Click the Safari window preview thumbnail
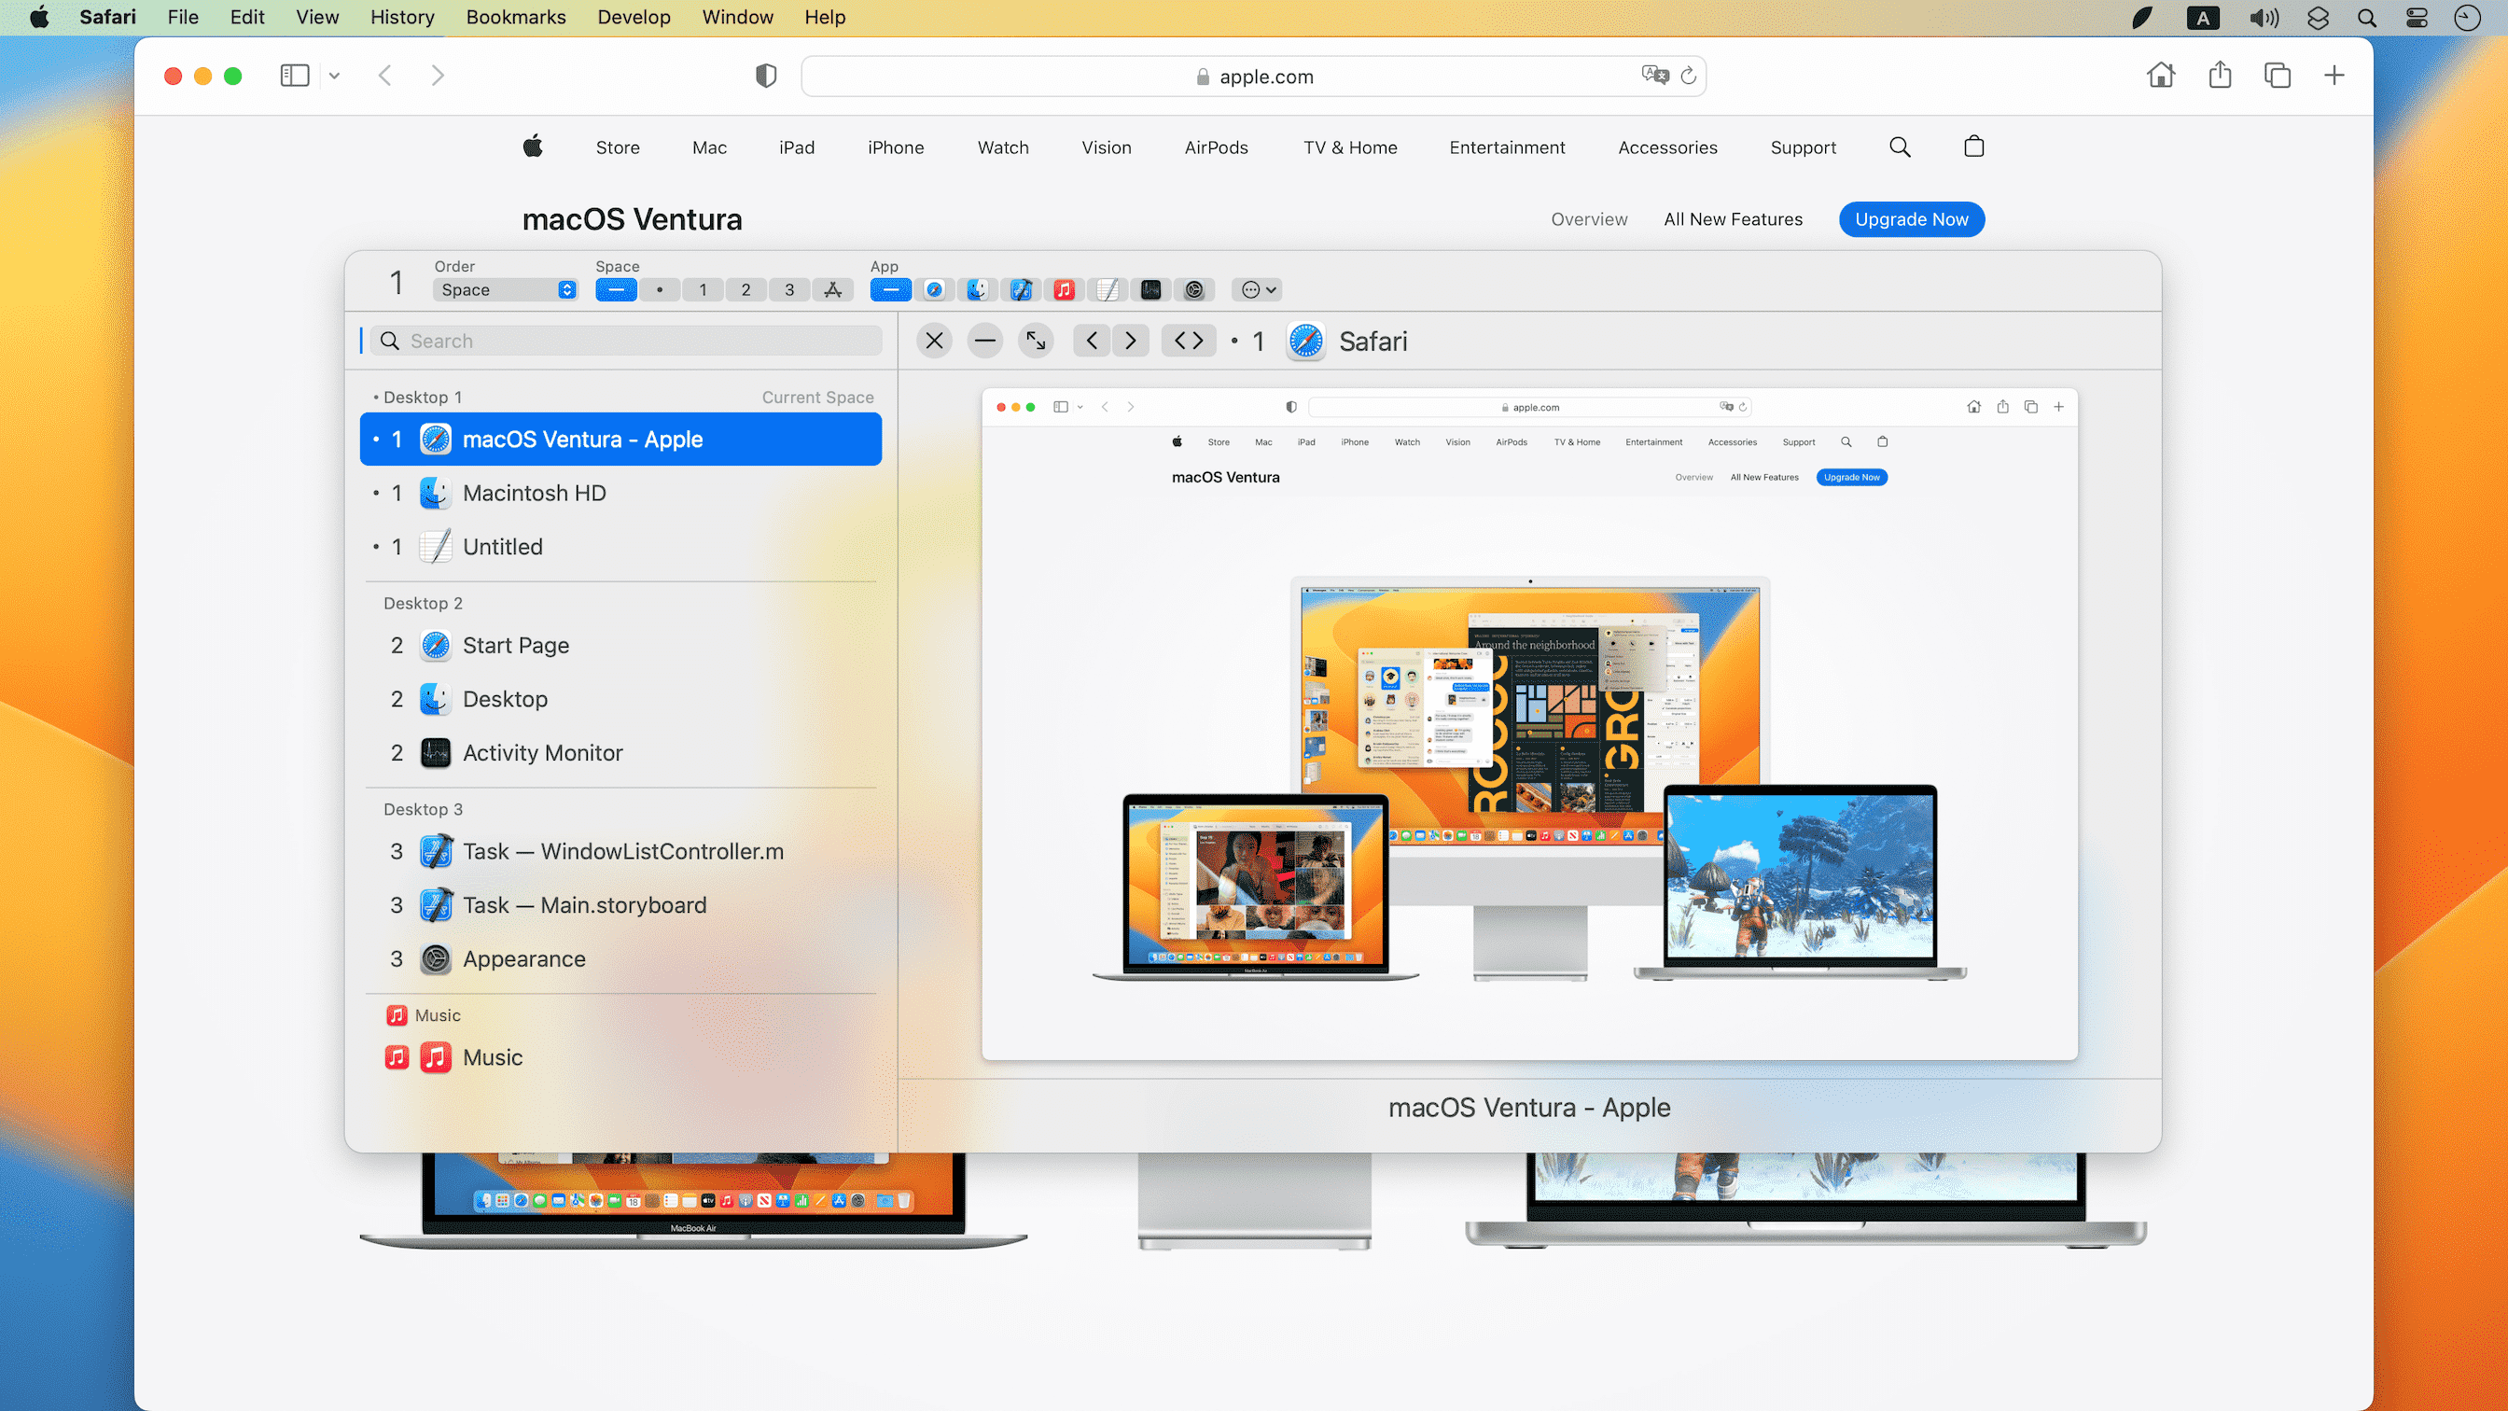Image resolution: width=2508 pixels, height=1411 pixels. point(1529,724)
